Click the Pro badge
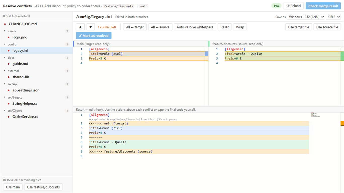The width and height of the screenshot is (344, 193). coord(276,6)
